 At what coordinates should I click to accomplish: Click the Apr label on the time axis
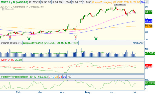[62, 92]
